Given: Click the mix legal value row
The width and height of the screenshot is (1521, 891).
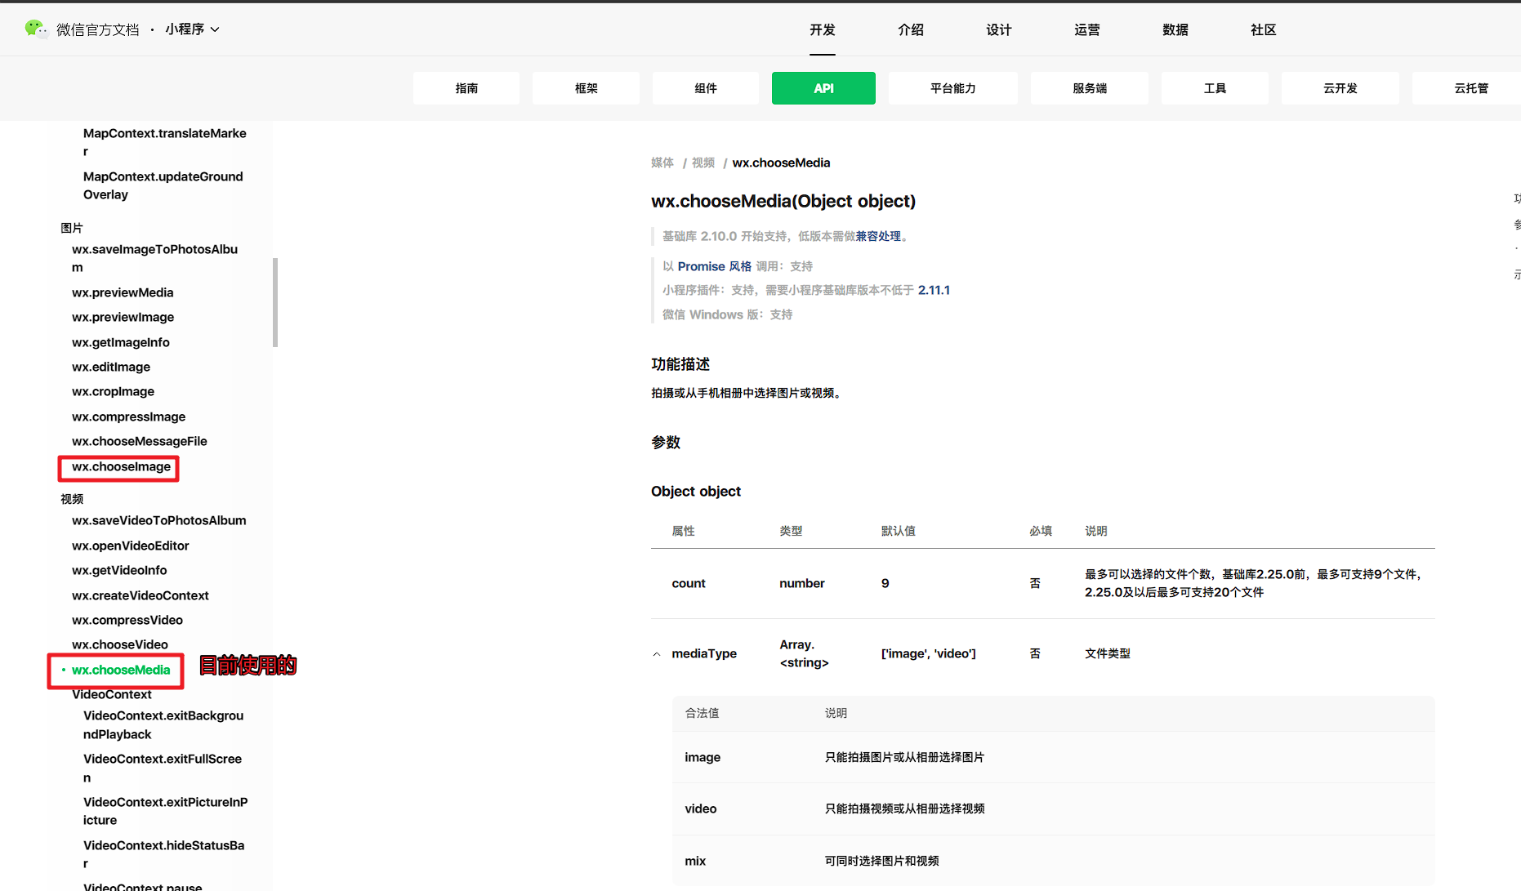Looking at the screenshot, I should coord(1053,861).
